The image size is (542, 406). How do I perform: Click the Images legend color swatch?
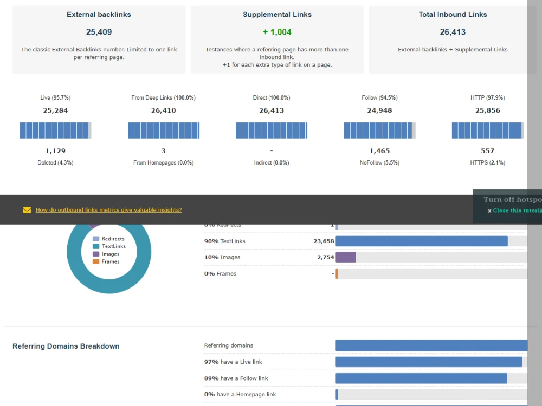tap(96, 254)
